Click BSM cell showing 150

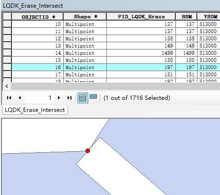click(x=186, y=60)
